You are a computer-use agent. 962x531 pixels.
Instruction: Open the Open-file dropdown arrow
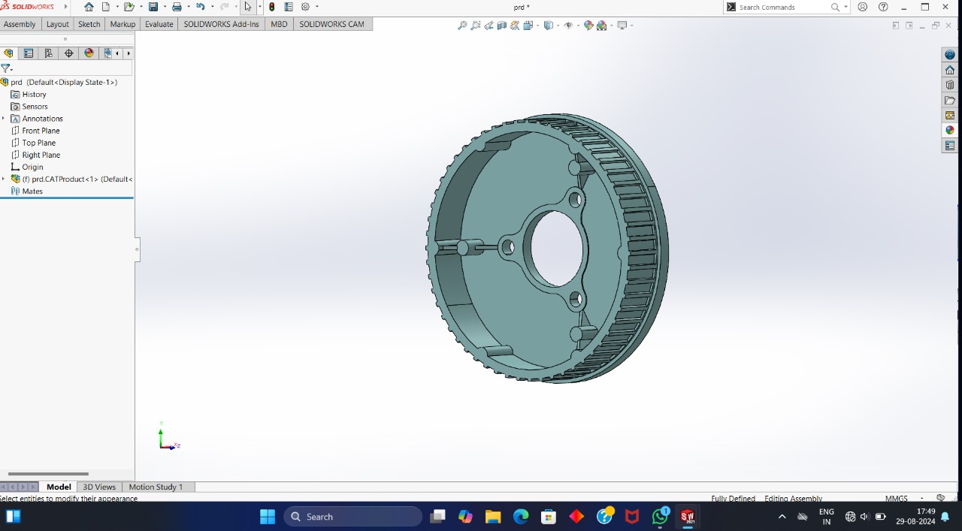click(141, 7)
